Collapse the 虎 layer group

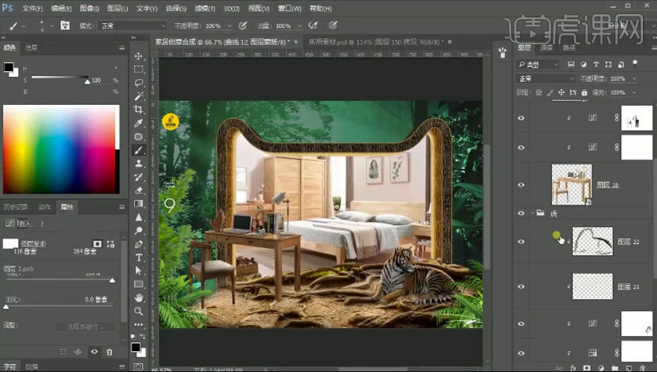pyautogui.click(x=532, y=213)
